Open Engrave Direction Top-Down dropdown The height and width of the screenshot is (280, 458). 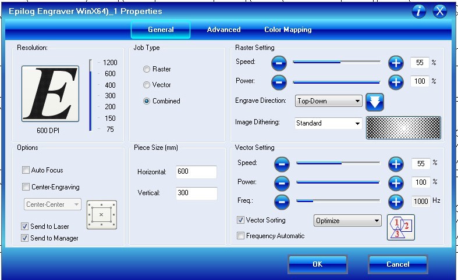point(329,101)
